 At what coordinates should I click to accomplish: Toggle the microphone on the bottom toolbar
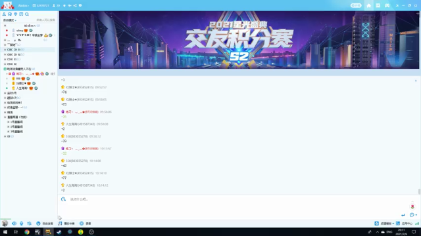22,223
